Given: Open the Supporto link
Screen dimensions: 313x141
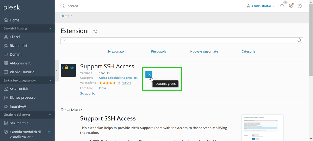Looking at the screenshot, I should click(x=88, y=93).
